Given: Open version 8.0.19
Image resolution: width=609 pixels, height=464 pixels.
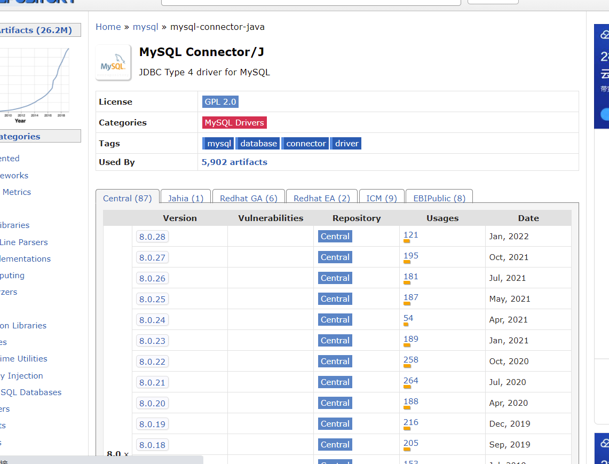Looking at the screenshot, I should tap(152, 424).
